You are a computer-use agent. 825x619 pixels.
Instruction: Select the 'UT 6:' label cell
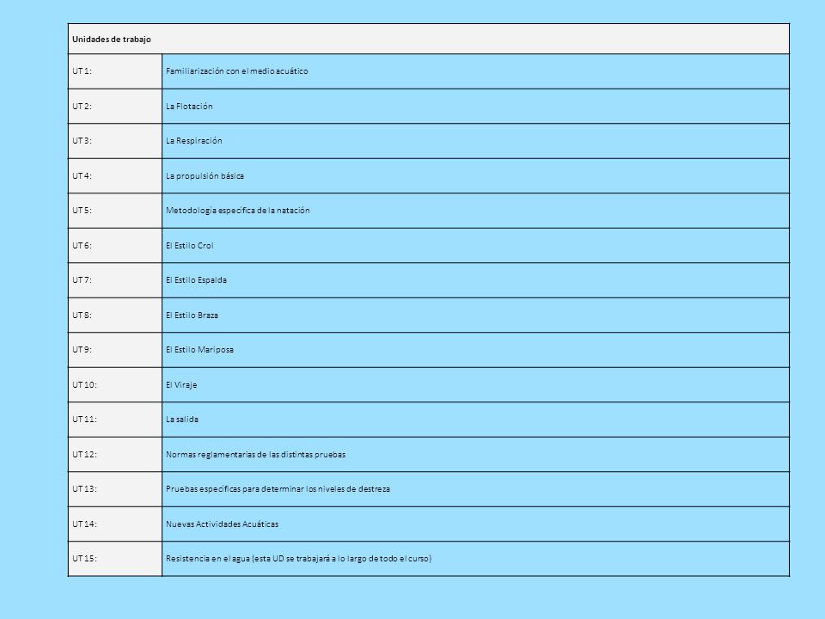coord(115,245)
